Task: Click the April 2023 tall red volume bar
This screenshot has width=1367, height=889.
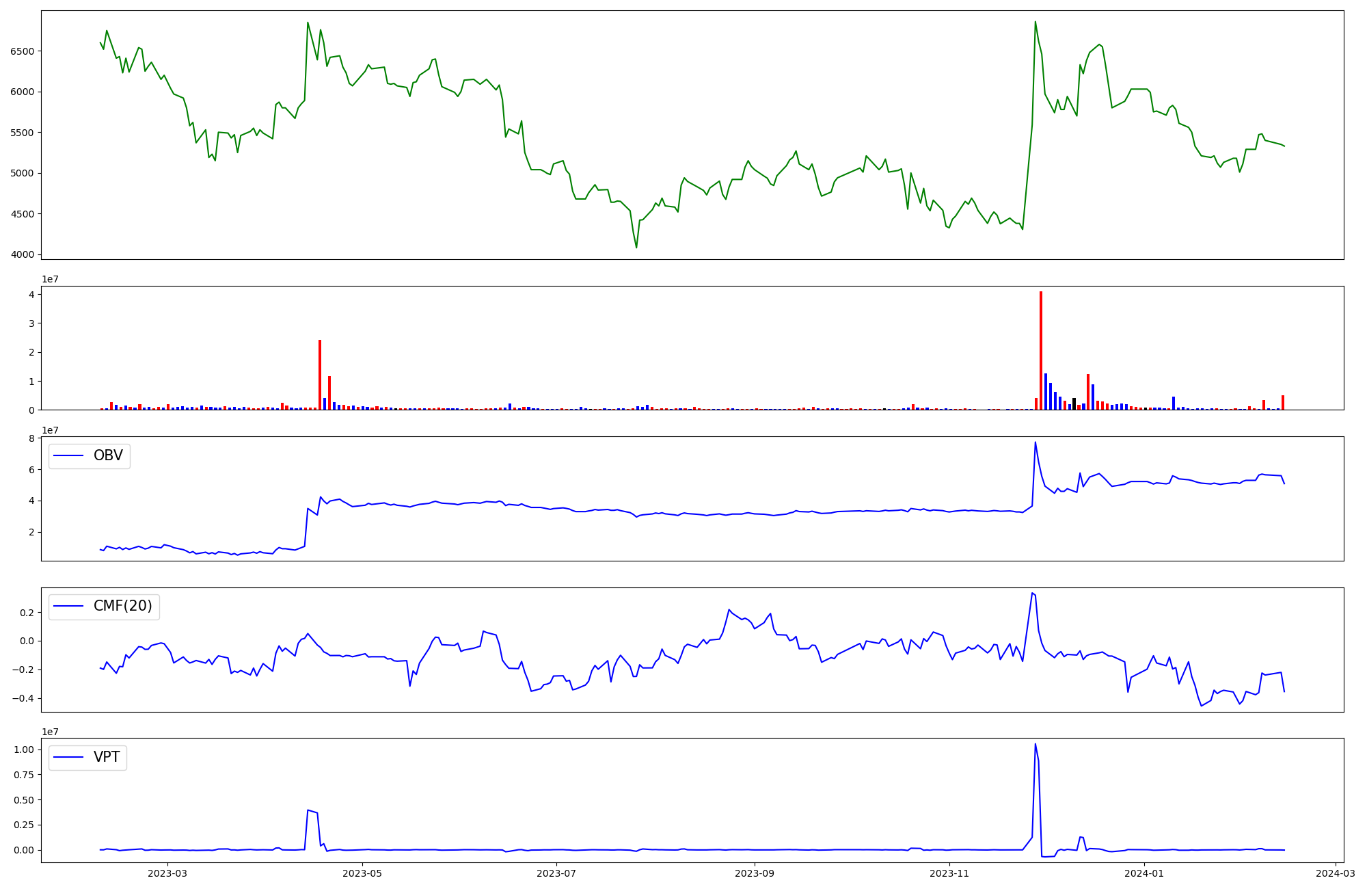Action: pos(320,375)
